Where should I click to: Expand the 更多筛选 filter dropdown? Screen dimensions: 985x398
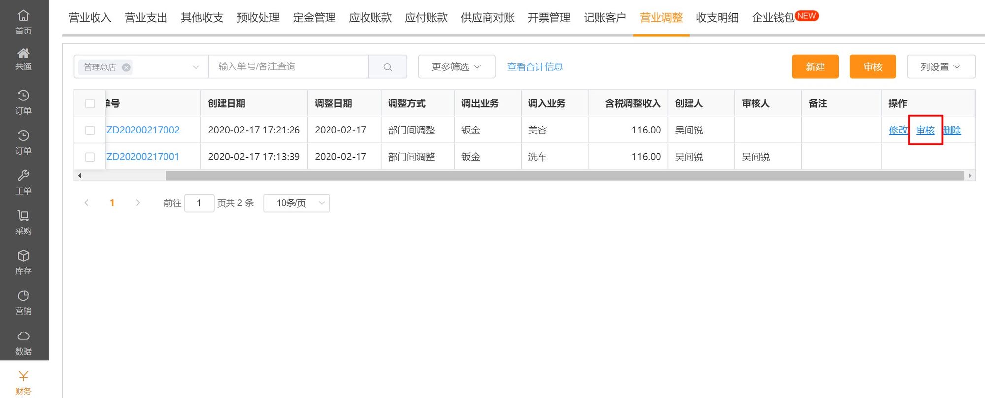pos(457,67)
